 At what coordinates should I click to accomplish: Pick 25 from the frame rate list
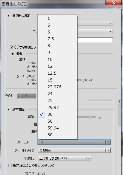click(57, 101)
